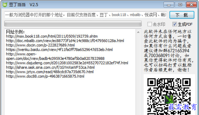This screenshot has width=199, height=115.
Task: Enable the 去水印 checkbox
Action: 150,24
